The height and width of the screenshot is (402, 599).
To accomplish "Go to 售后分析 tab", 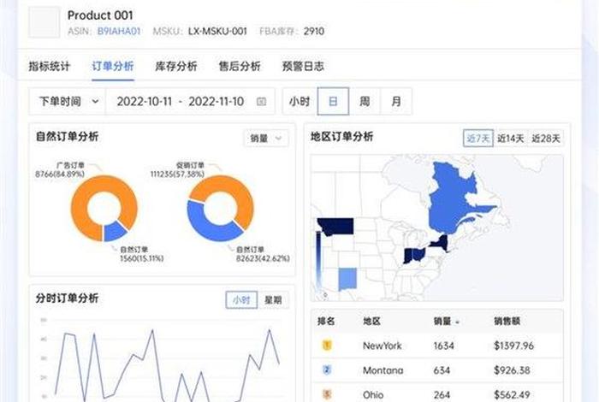I will [240, 66].
